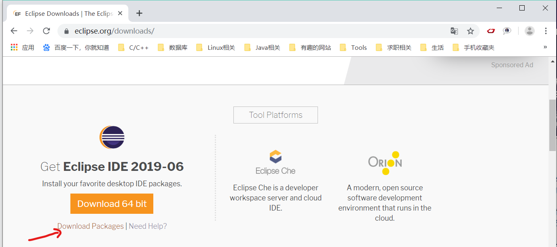Close the Eclipse Downloads tab
Image resolution: width=557 pixels, height=247 pixels.
point(120,13)
